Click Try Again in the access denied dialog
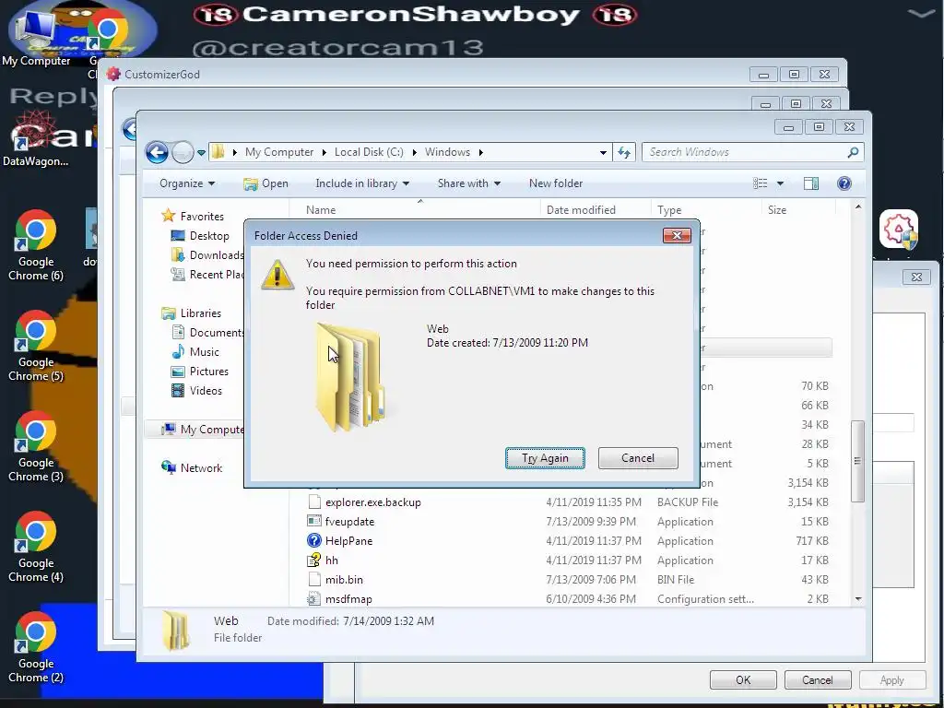Image resolution: width=944 pixels, height=708 pixels. [x=545, y=458]
